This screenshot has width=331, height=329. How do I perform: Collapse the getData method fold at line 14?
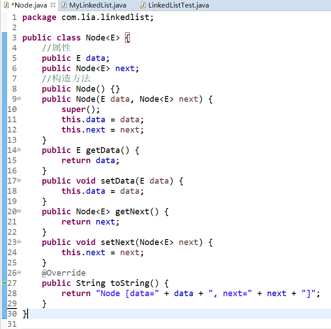19,150
